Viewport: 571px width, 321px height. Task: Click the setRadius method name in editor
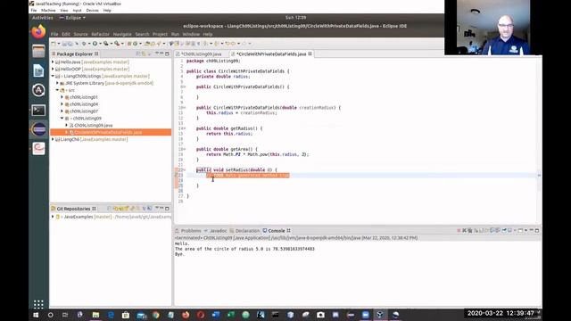pos(238,170)
